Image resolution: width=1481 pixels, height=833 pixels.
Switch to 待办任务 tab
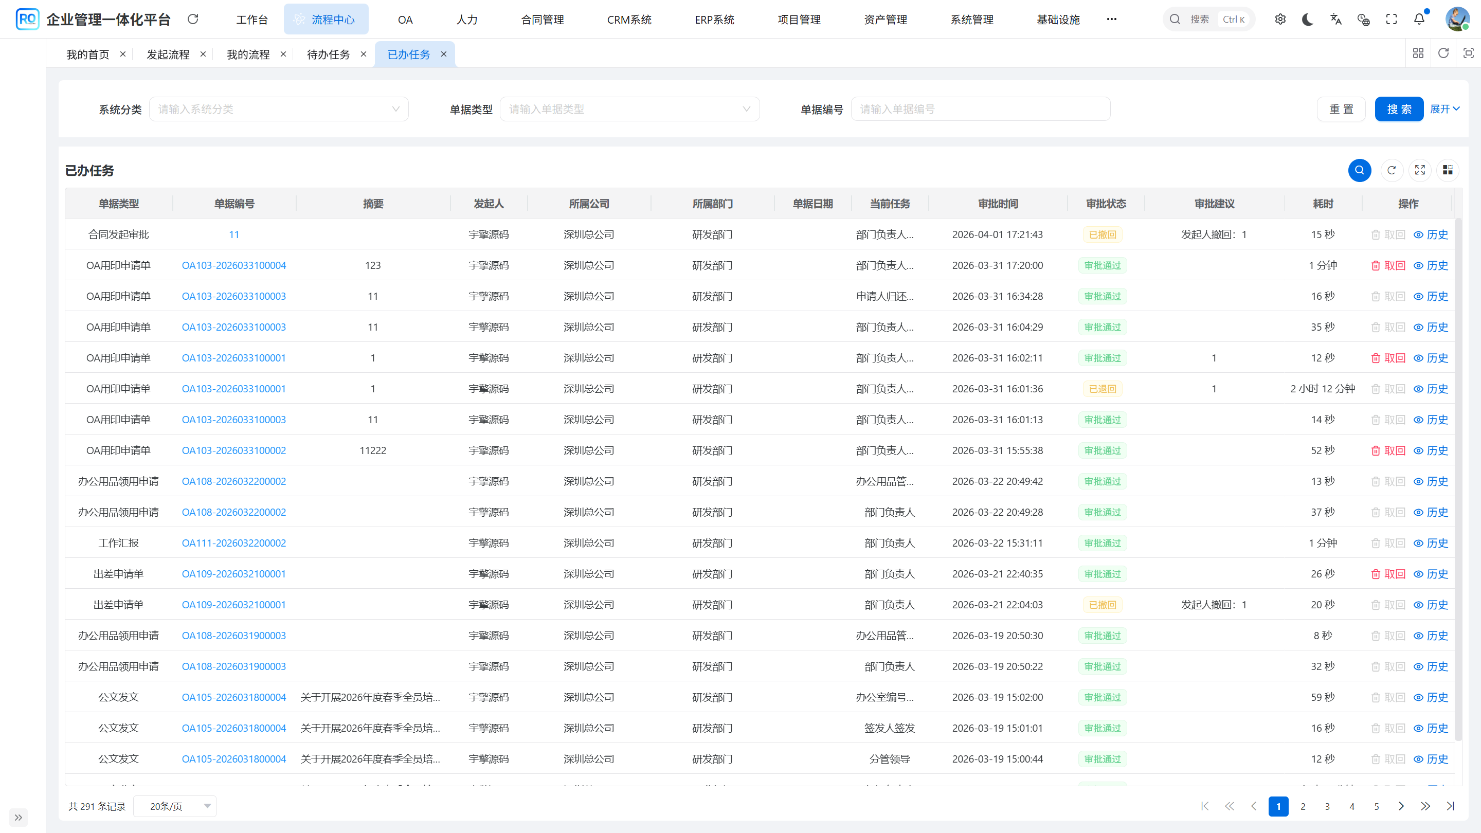328,54
